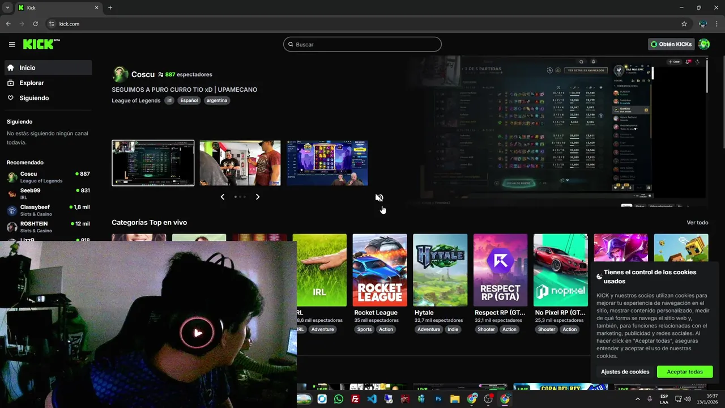The height and width of the screenshot is (408, 725).
Task: Open the Respect RP (GTA) category card
Action: 500,270
